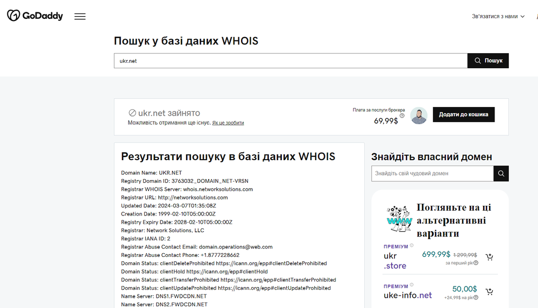Click the Name Server DNS2.FWDCDN.NET line
538x308 pixels.
click(164, 305)
